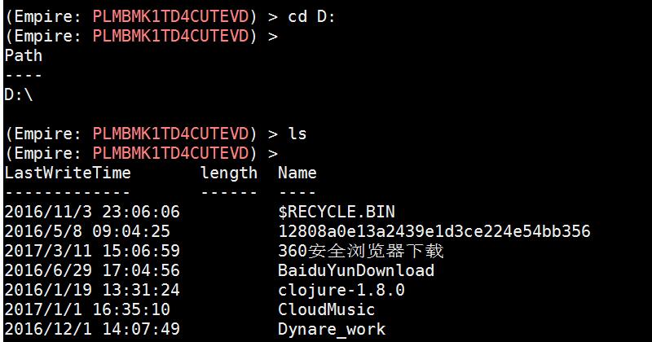The image size is (652, 342).
Task: Click the Name column header
Action: click(297, 173)
